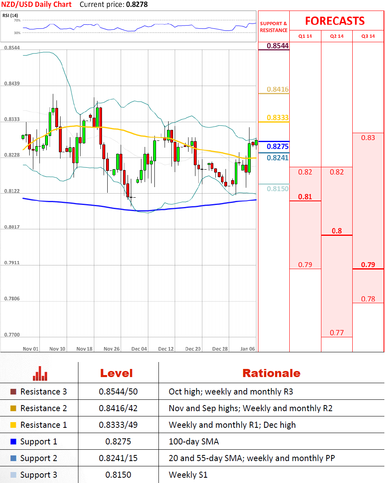Viewport: 386px width, 483px height.
Task: Click the Resistance 3 row label
Action: point(43,392)
